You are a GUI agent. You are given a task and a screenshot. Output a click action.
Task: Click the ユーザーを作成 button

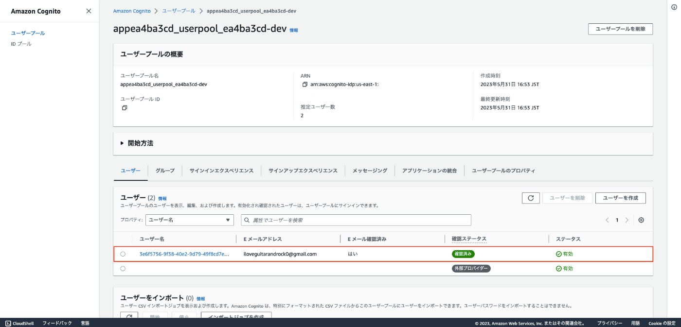620,198
